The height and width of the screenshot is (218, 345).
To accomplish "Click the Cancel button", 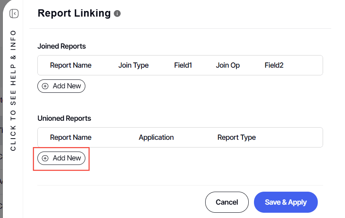I will pos(227,202).
